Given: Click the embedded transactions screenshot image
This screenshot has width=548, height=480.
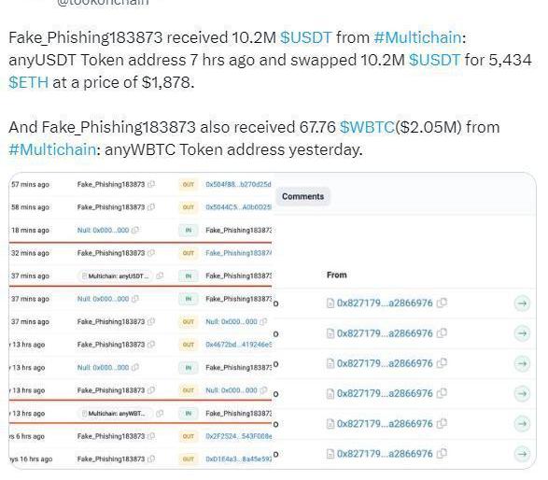Looking at the screenshot, I should point(273,321).
